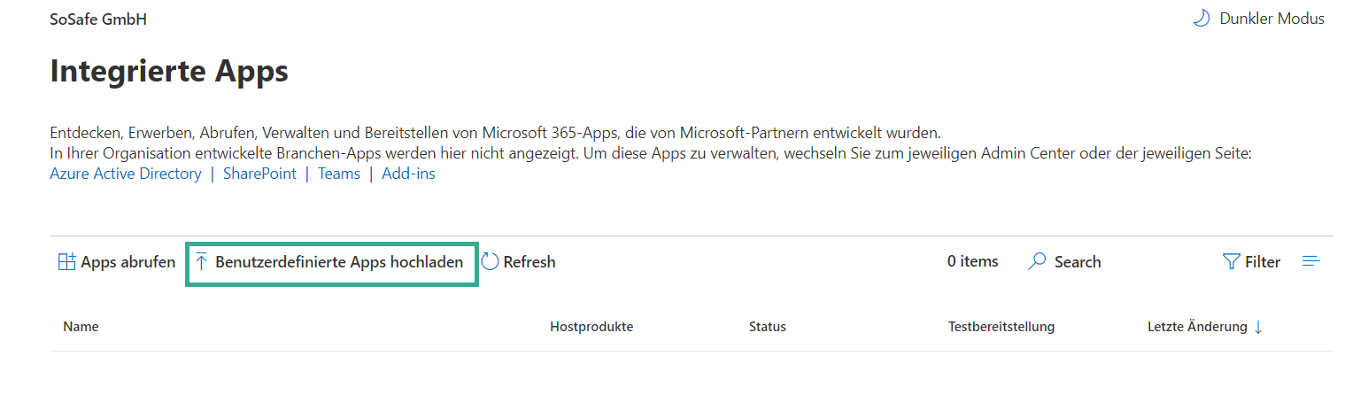Screen dimensions: 1360x418
Task: Toggle Dunkler Modus
Action: (1271, 19)
